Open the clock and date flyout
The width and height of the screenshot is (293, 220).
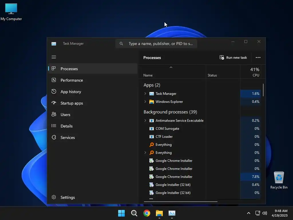(280, 213)
